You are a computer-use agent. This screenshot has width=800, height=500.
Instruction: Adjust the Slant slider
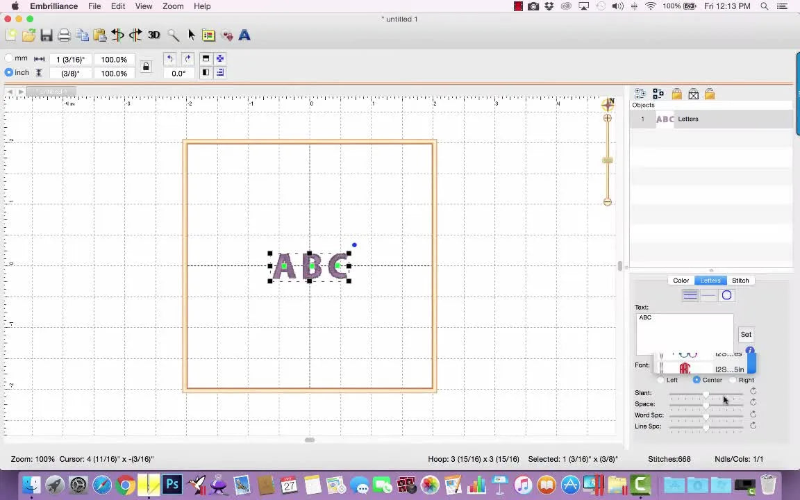coord(706,395)
